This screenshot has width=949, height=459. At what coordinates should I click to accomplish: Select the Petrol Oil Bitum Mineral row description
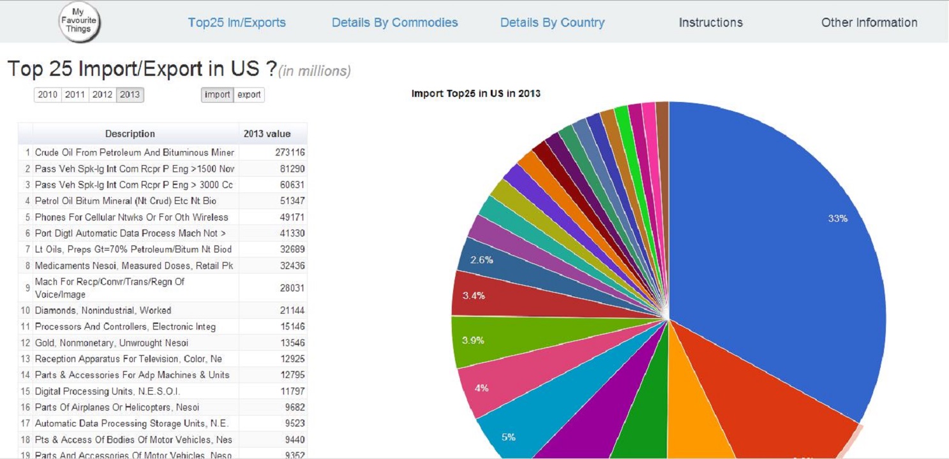coord(136,201)
